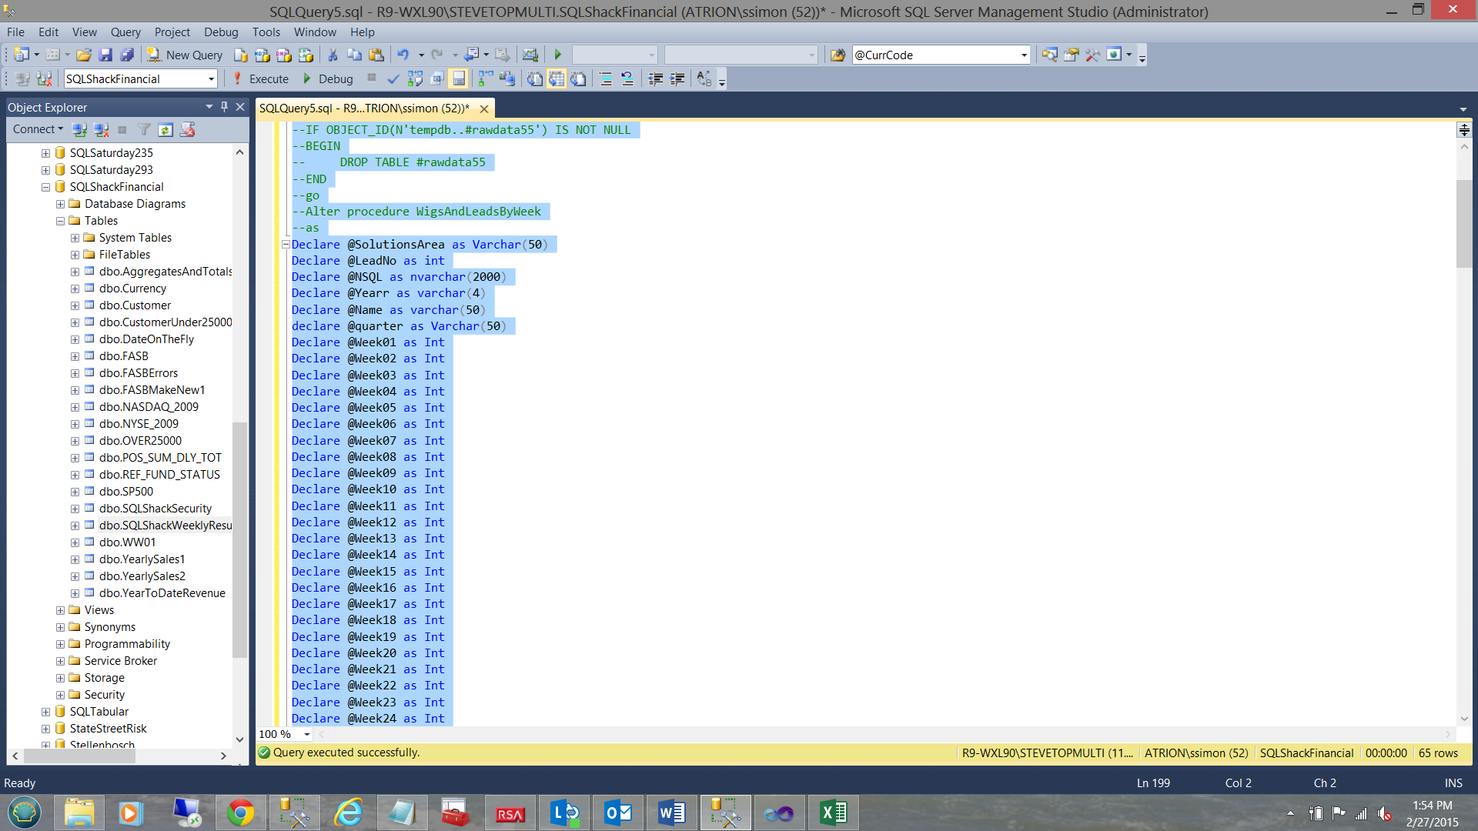Click the Filter funnel icon in Object Explorer
The width and height of the screenshot is (1478, 831).
[x=144, y=129]
